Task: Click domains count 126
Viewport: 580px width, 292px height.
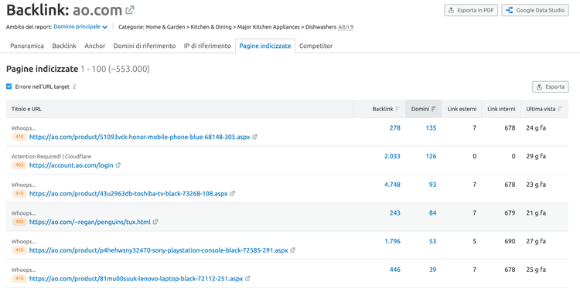Action: (x=431, y=156)
